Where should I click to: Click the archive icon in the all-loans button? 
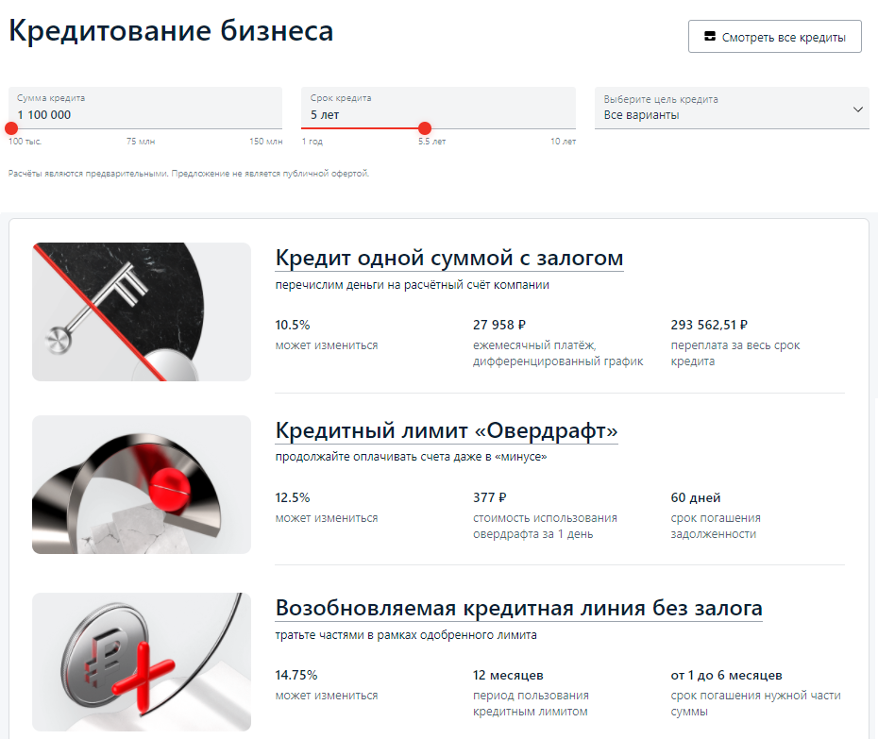tap(710, 37)
